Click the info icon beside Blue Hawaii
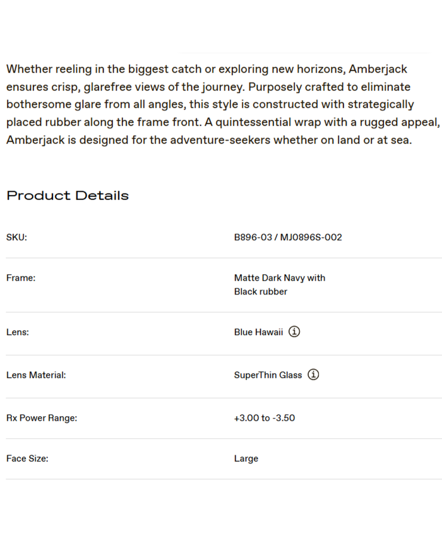The width and height of the screenshot is (442, 536). click(x=294, y=332)
